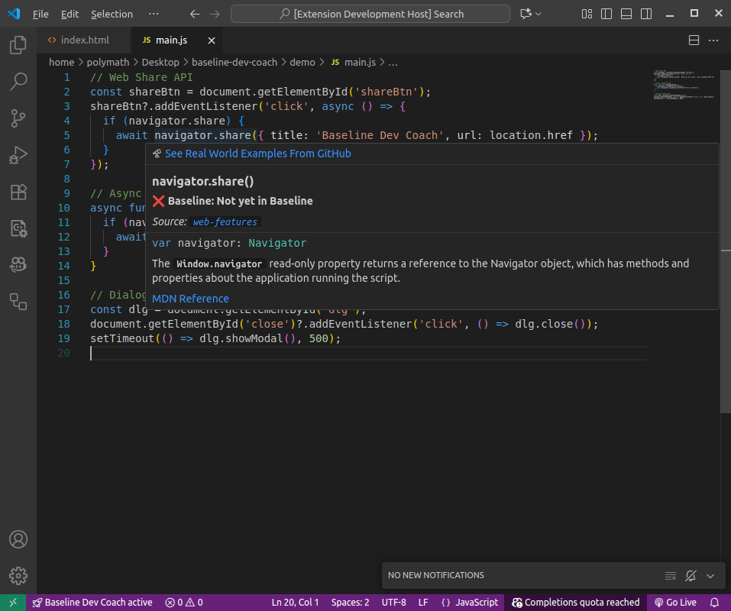Open the Run and Debug view
The height and width of the screenshot is (611, 731).
18,155
